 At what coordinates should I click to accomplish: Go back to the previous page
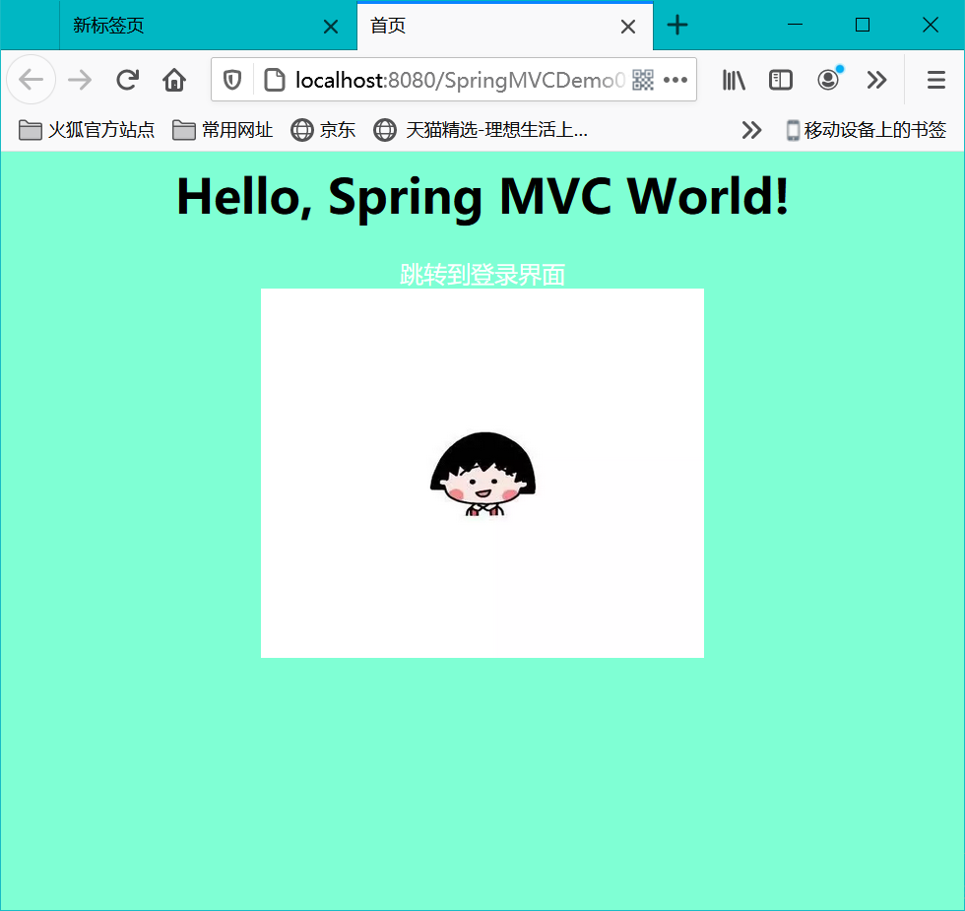[31, 80]
